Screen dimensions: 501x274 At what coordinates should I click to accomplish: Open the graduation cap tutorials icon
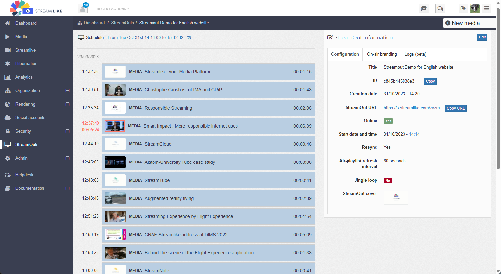424,8
